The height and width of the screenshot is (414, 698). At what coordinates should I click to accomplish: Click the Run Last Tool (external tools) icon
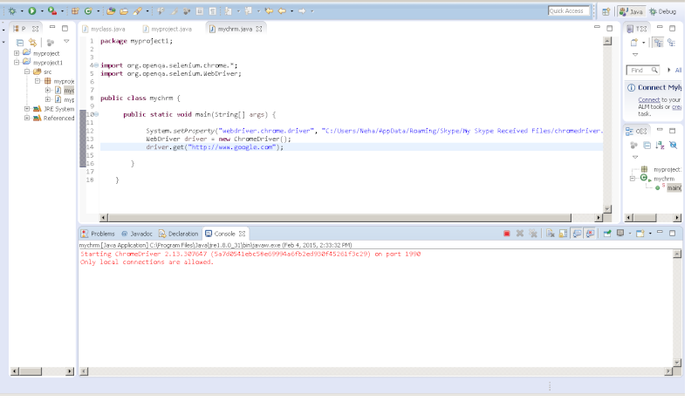[x=52, y=10]
